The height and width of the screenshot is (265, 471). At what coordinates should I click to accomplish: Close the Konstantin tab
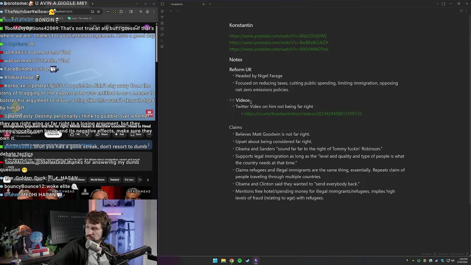click(x=203, y=4)
